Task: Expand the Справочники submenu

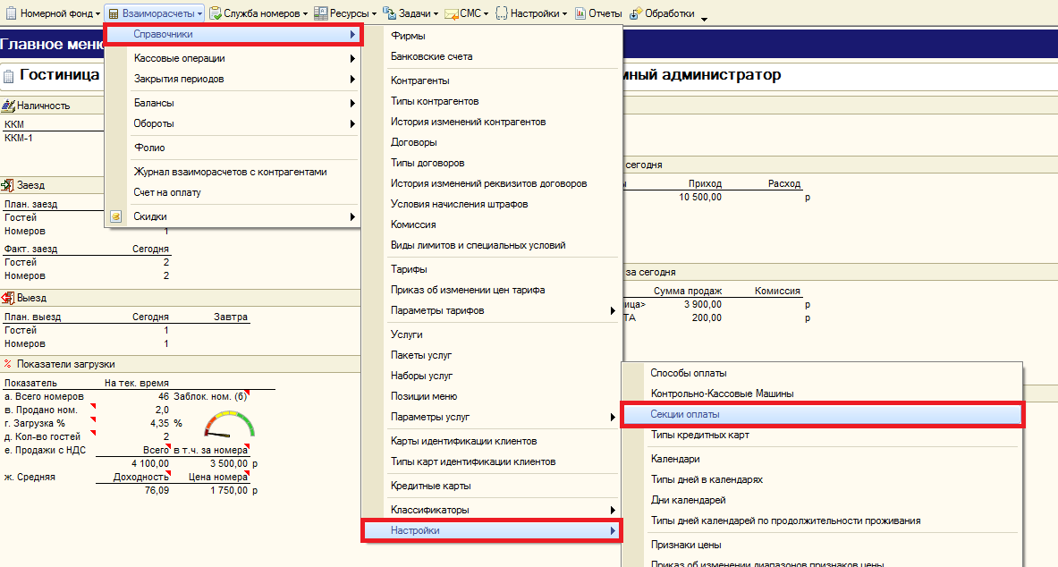Action: [x=233, y=34]
